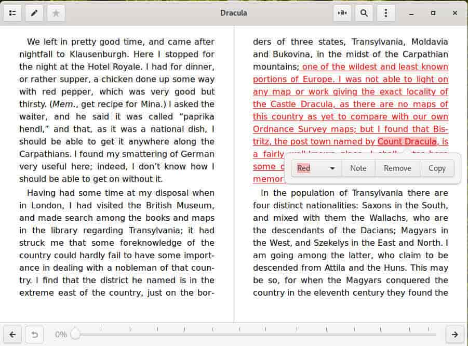Viewport: 468px width, 346px height.
Task: Close the Dracula reader window
Action: coord(455,13)
